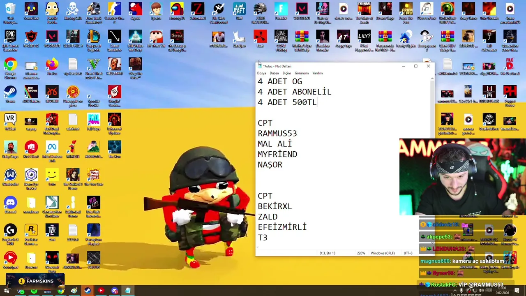Click the text 'EFEİZMİRLİ' in Notepad

pyautogui.click(x=282, y=227)
